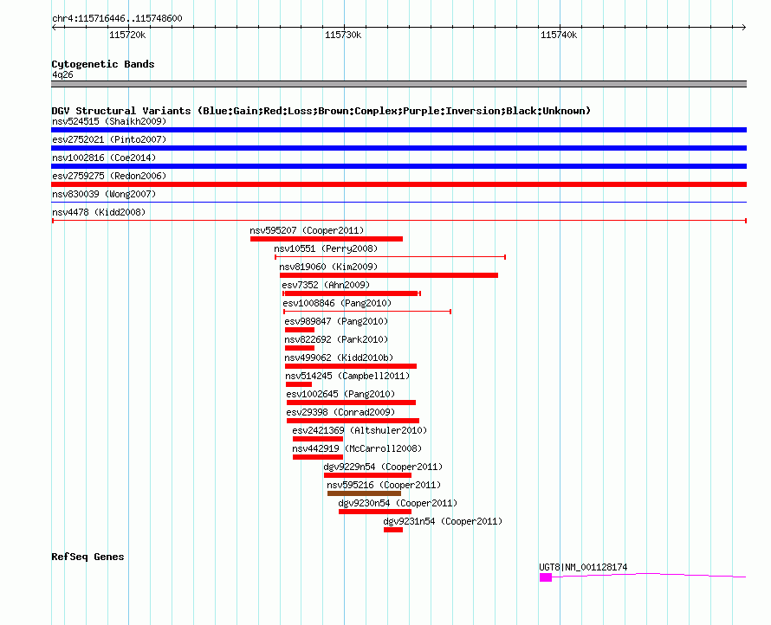Click the nsv830039 (Wong2007) label

tap(104, 194)
